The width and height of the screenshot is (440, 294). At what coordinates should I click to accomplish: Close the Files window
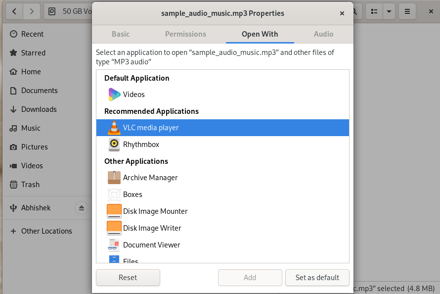[x=431, y=11]
